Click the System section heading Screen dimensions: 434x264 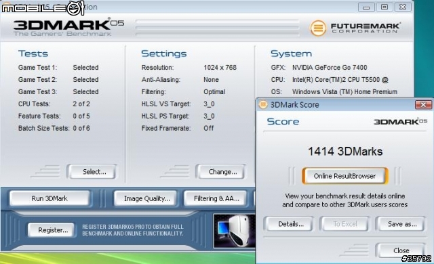[x=291, y=53]
